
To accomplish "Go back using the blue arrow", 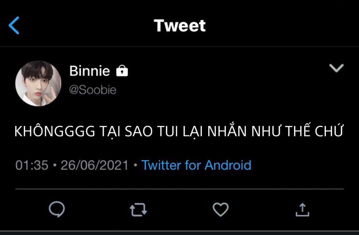I will point(14,25).
